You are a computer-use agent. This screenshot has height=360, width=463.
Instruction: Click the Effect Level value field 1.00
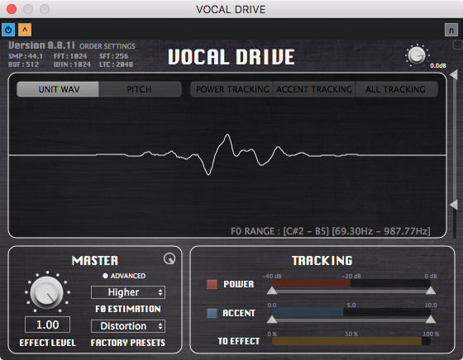(x=48, y=324)
